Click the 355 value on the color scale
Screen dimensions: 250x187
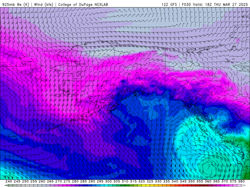(200, 181)
